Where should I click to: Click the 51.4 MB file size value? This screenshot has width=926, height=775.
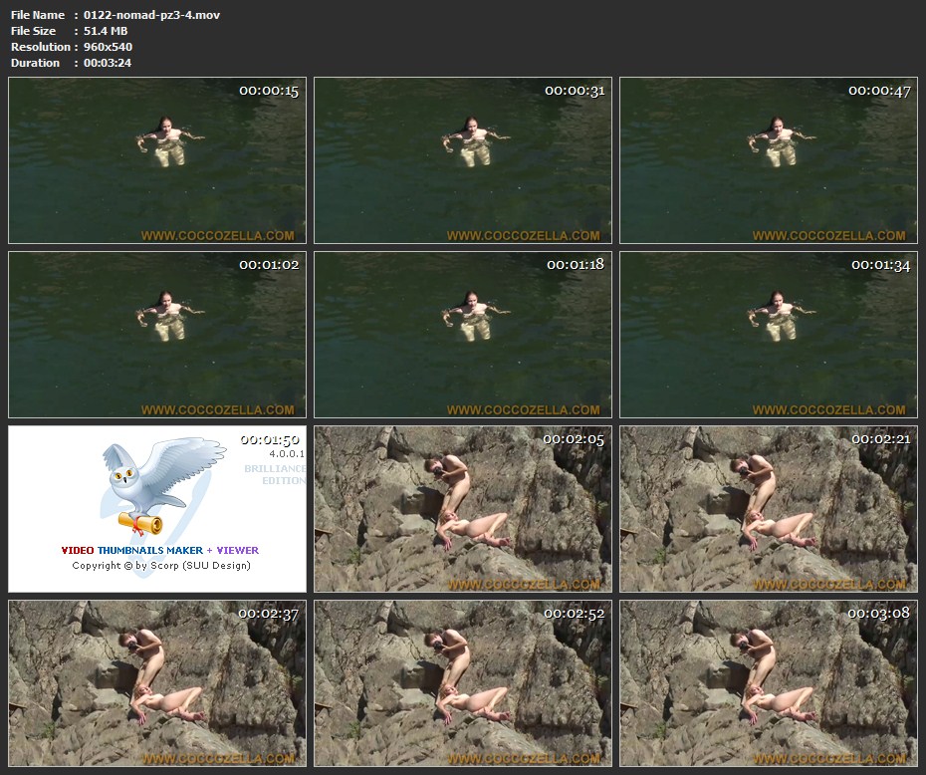[x=106, y=31]
